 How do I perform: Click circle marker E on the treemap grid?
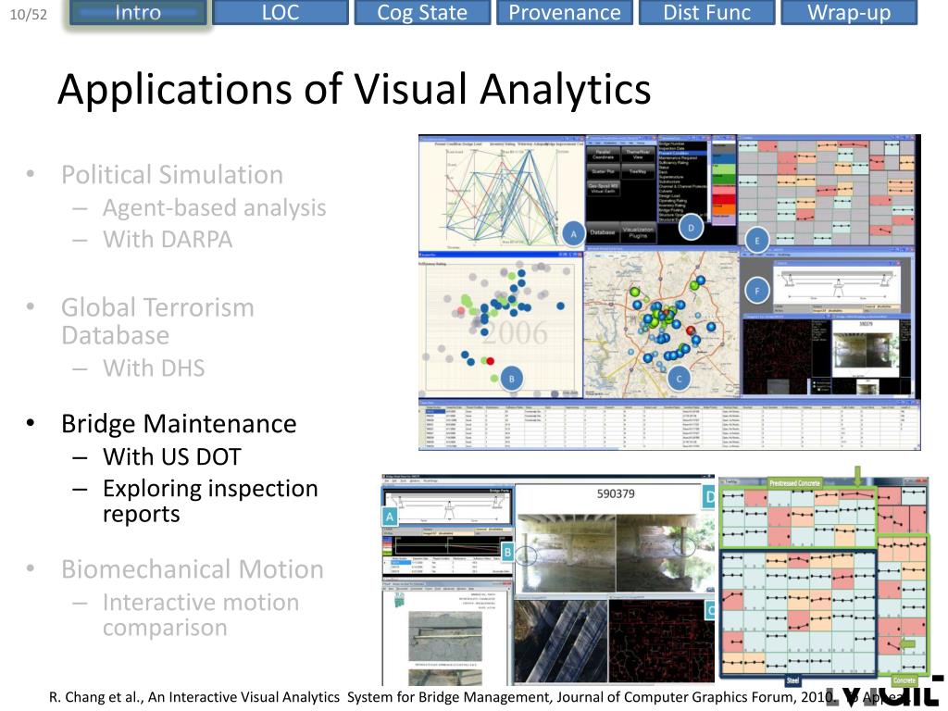click(x=757, y=240)
